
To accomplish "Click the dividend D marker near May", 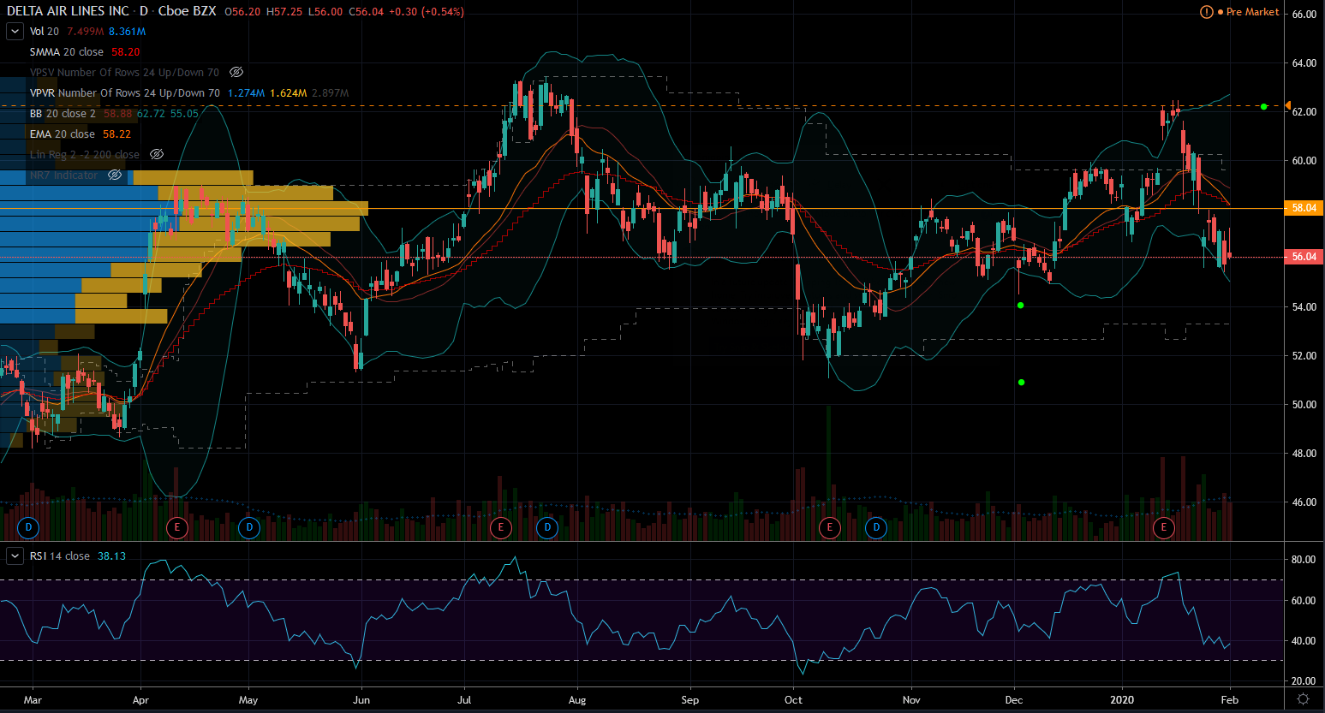I will [x=249, y=527].
